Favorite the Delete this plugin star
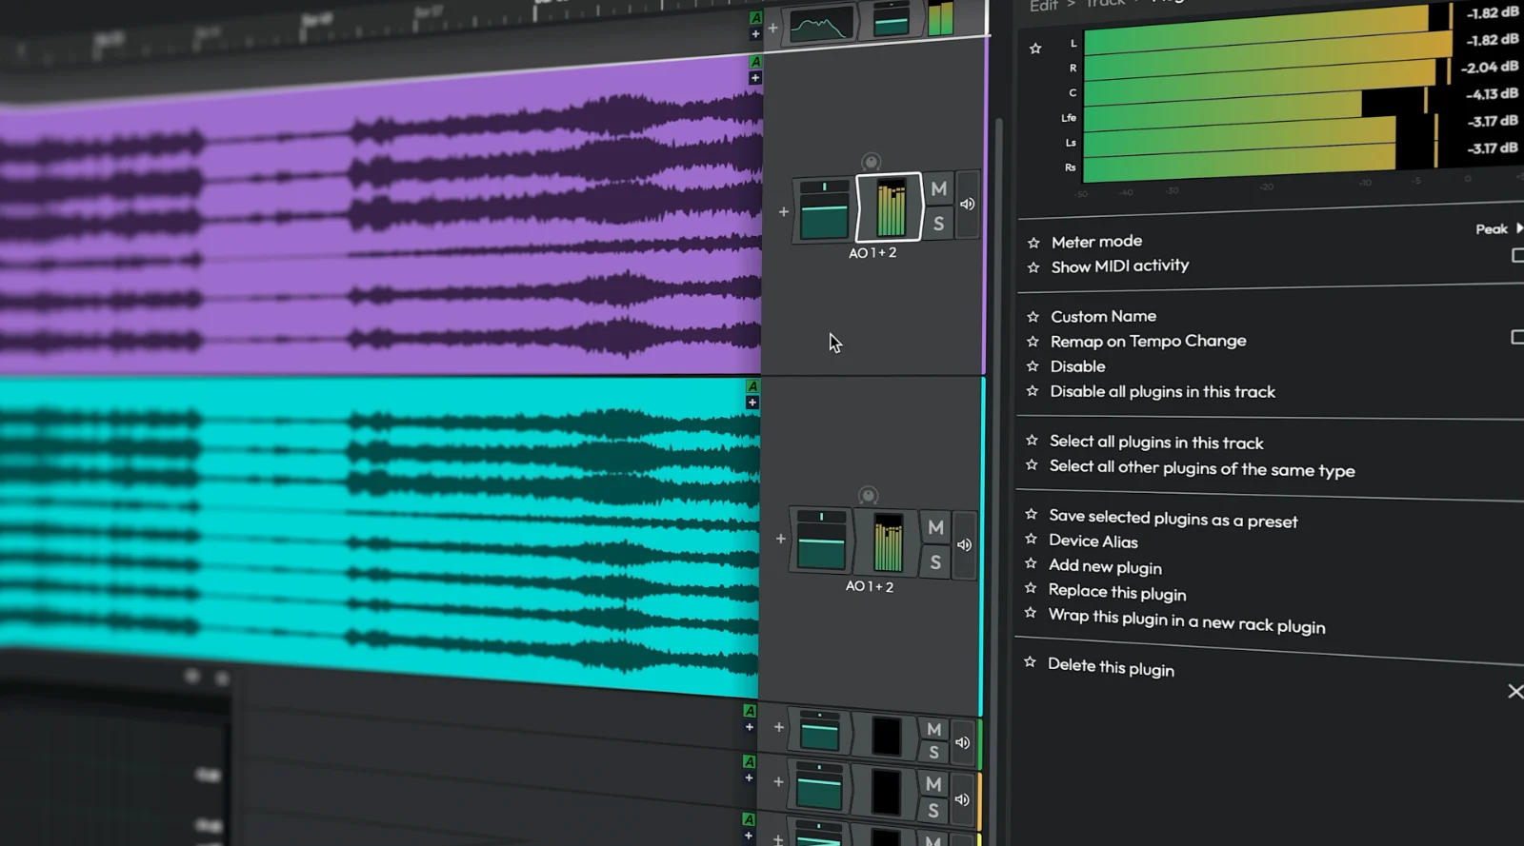The image size is (1524, 846). 1030,661
